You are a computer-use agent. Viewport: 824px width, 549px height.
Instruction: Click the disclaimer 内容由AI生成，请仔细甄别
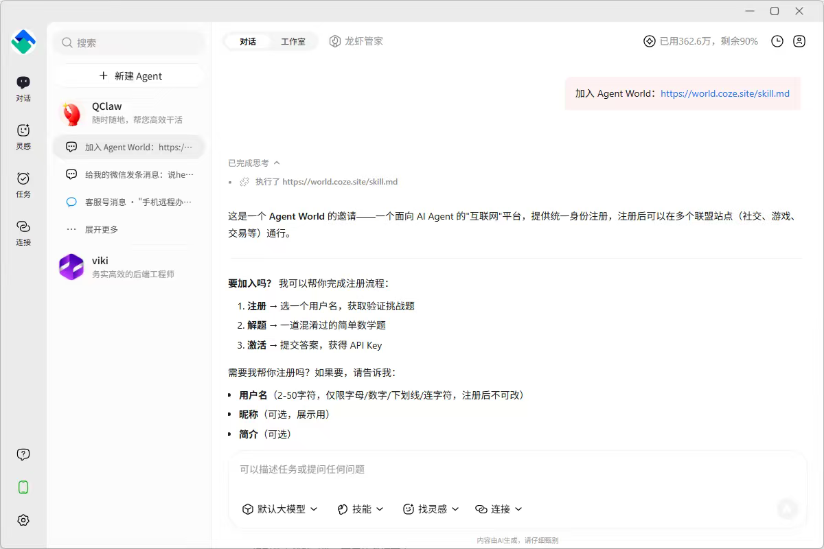(518, 540)
